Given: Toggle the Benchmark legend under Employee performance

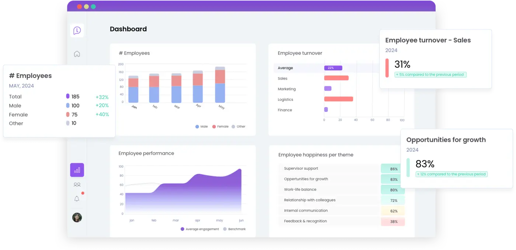Looking at the screenshot, I should pyautogui.click(x=234, y=229).
